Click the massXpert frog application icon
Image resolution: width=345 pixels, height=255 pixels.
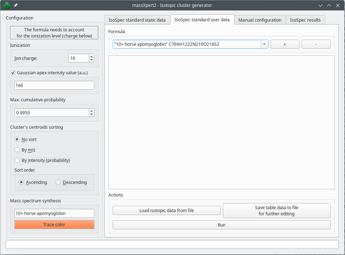7,5
